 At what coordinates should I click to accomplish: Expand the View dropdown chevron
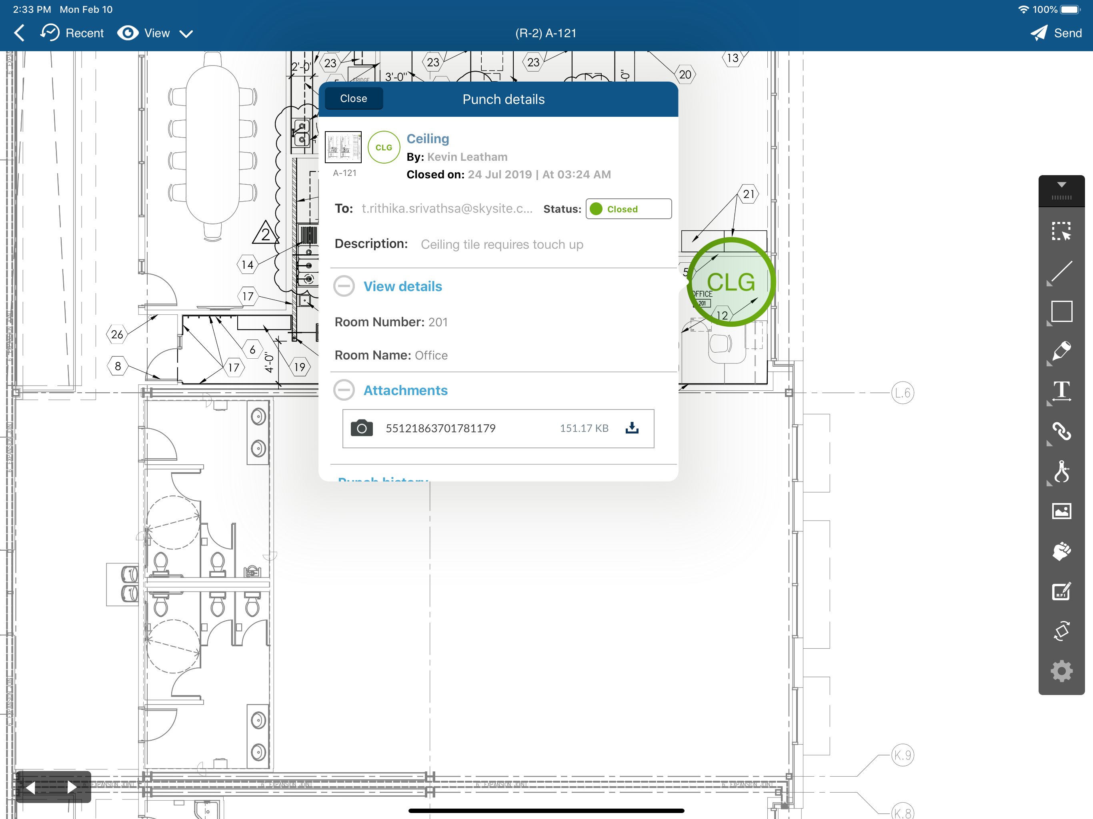(x=186, y=34)
